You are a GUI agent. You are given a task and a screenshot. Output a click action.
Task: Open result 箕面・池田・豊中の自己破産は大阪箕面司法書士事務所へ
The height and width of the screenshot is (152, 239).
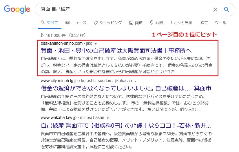pos(116,51)
